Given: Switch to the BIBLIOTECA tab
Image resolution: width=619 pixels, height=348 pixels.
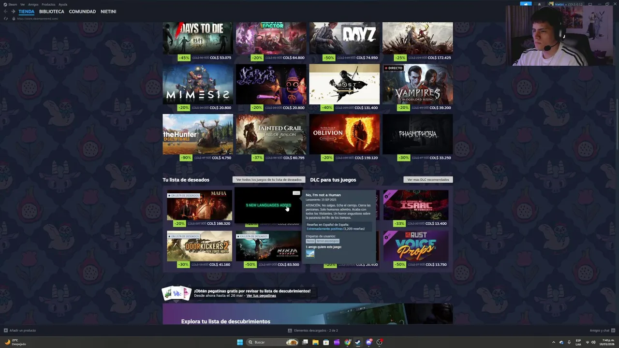Looking at the screenshot, I should point(52,12).
